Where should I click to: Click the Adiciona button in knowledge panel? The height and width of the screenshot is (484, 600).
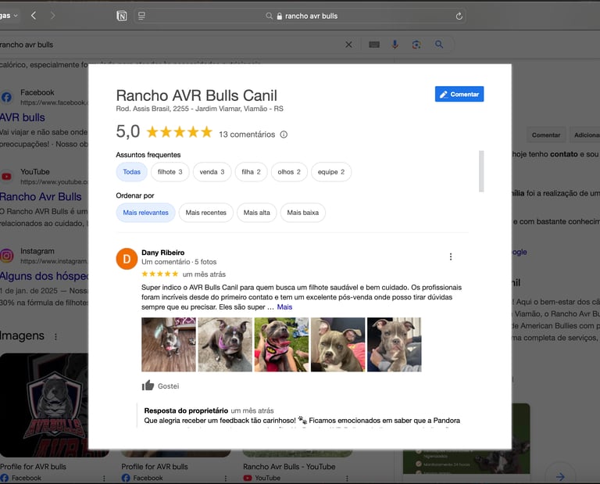pyautogui.click(x=585, y=134)
